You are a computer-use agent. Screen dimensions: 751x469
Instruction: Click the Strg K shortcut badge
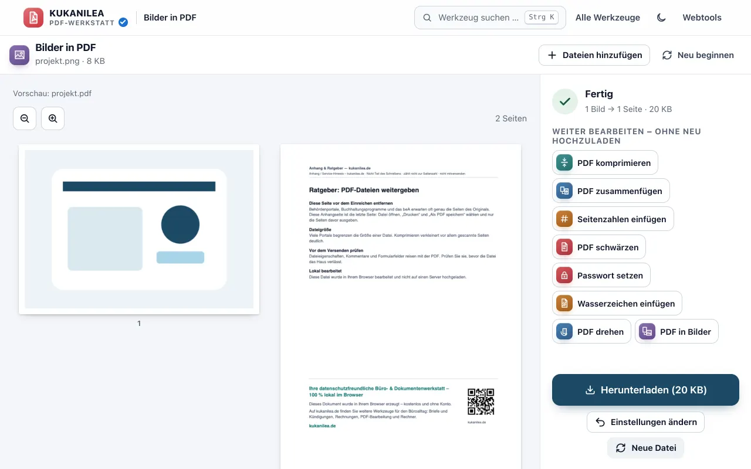pyautogui.click(x=541, y=18)
